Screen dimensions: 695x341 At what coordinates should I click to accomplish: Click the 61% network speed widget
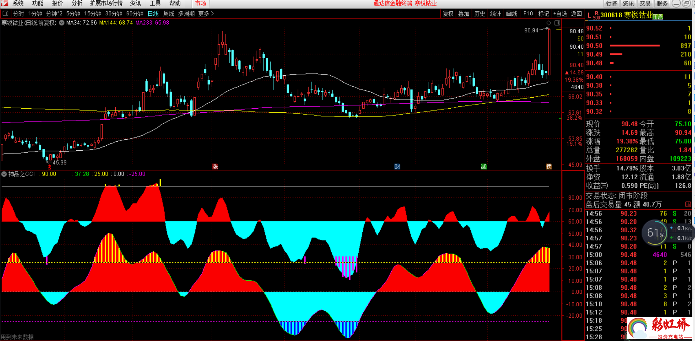click(655, 233)
